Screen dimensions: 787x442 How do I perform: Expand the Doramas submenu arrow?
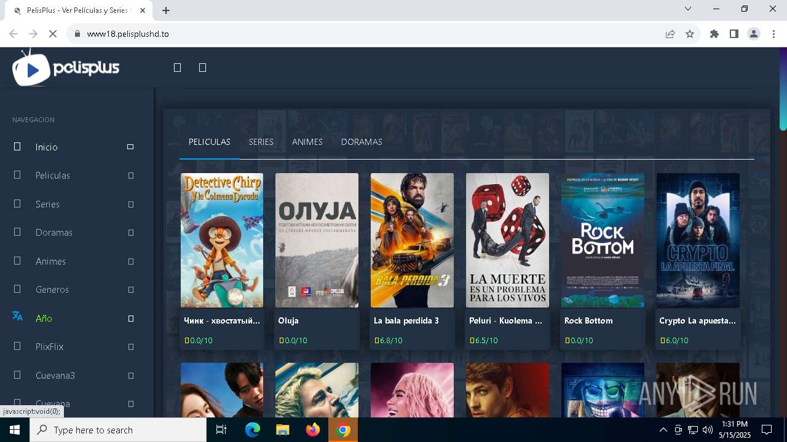click(130, 233)
